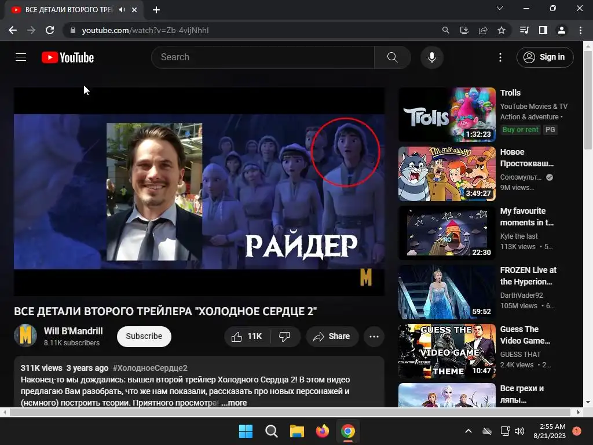Open a new browser tab
This screenshot has width=593, height=445.
click(156, 10)
